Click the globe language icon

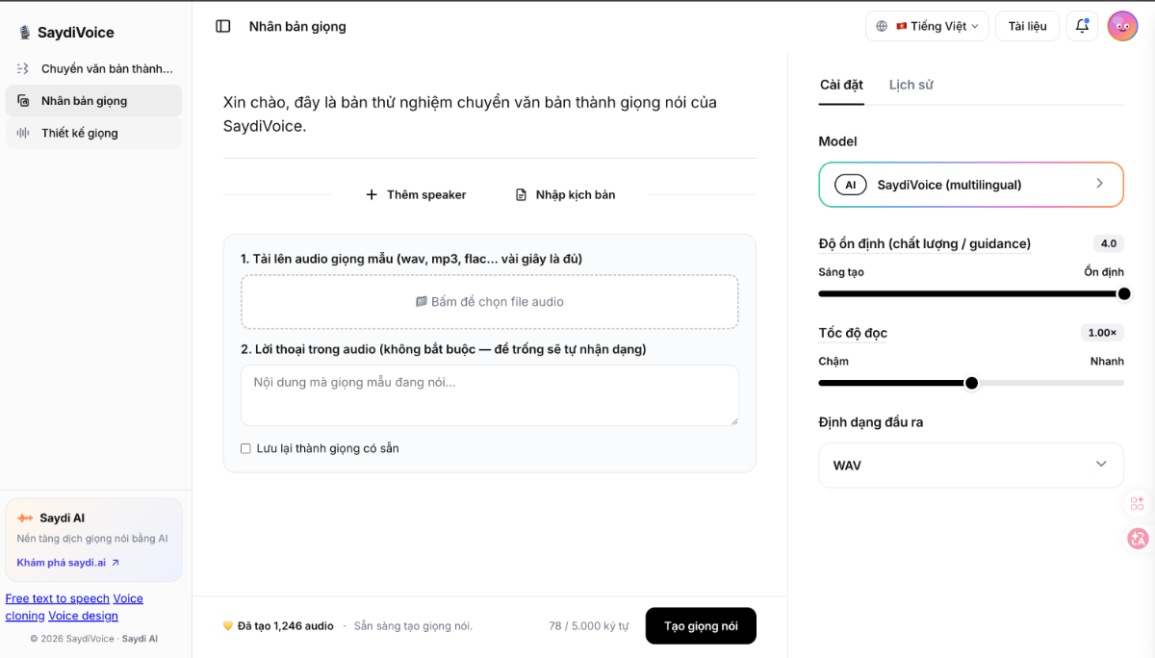click(882, 26)
